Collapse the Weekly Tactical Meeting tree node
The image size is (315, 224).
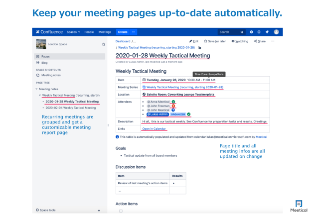click(40, 95)
